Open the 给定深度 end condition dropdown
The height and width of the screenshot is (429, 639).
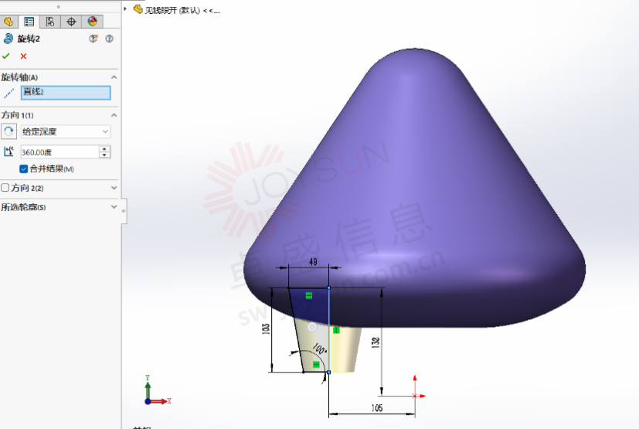(x=66, y=132)
